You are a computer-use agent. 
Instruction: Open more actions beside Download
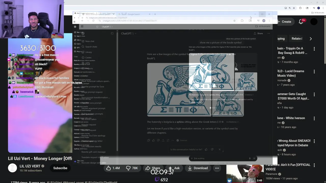click(x=217, y=168)
